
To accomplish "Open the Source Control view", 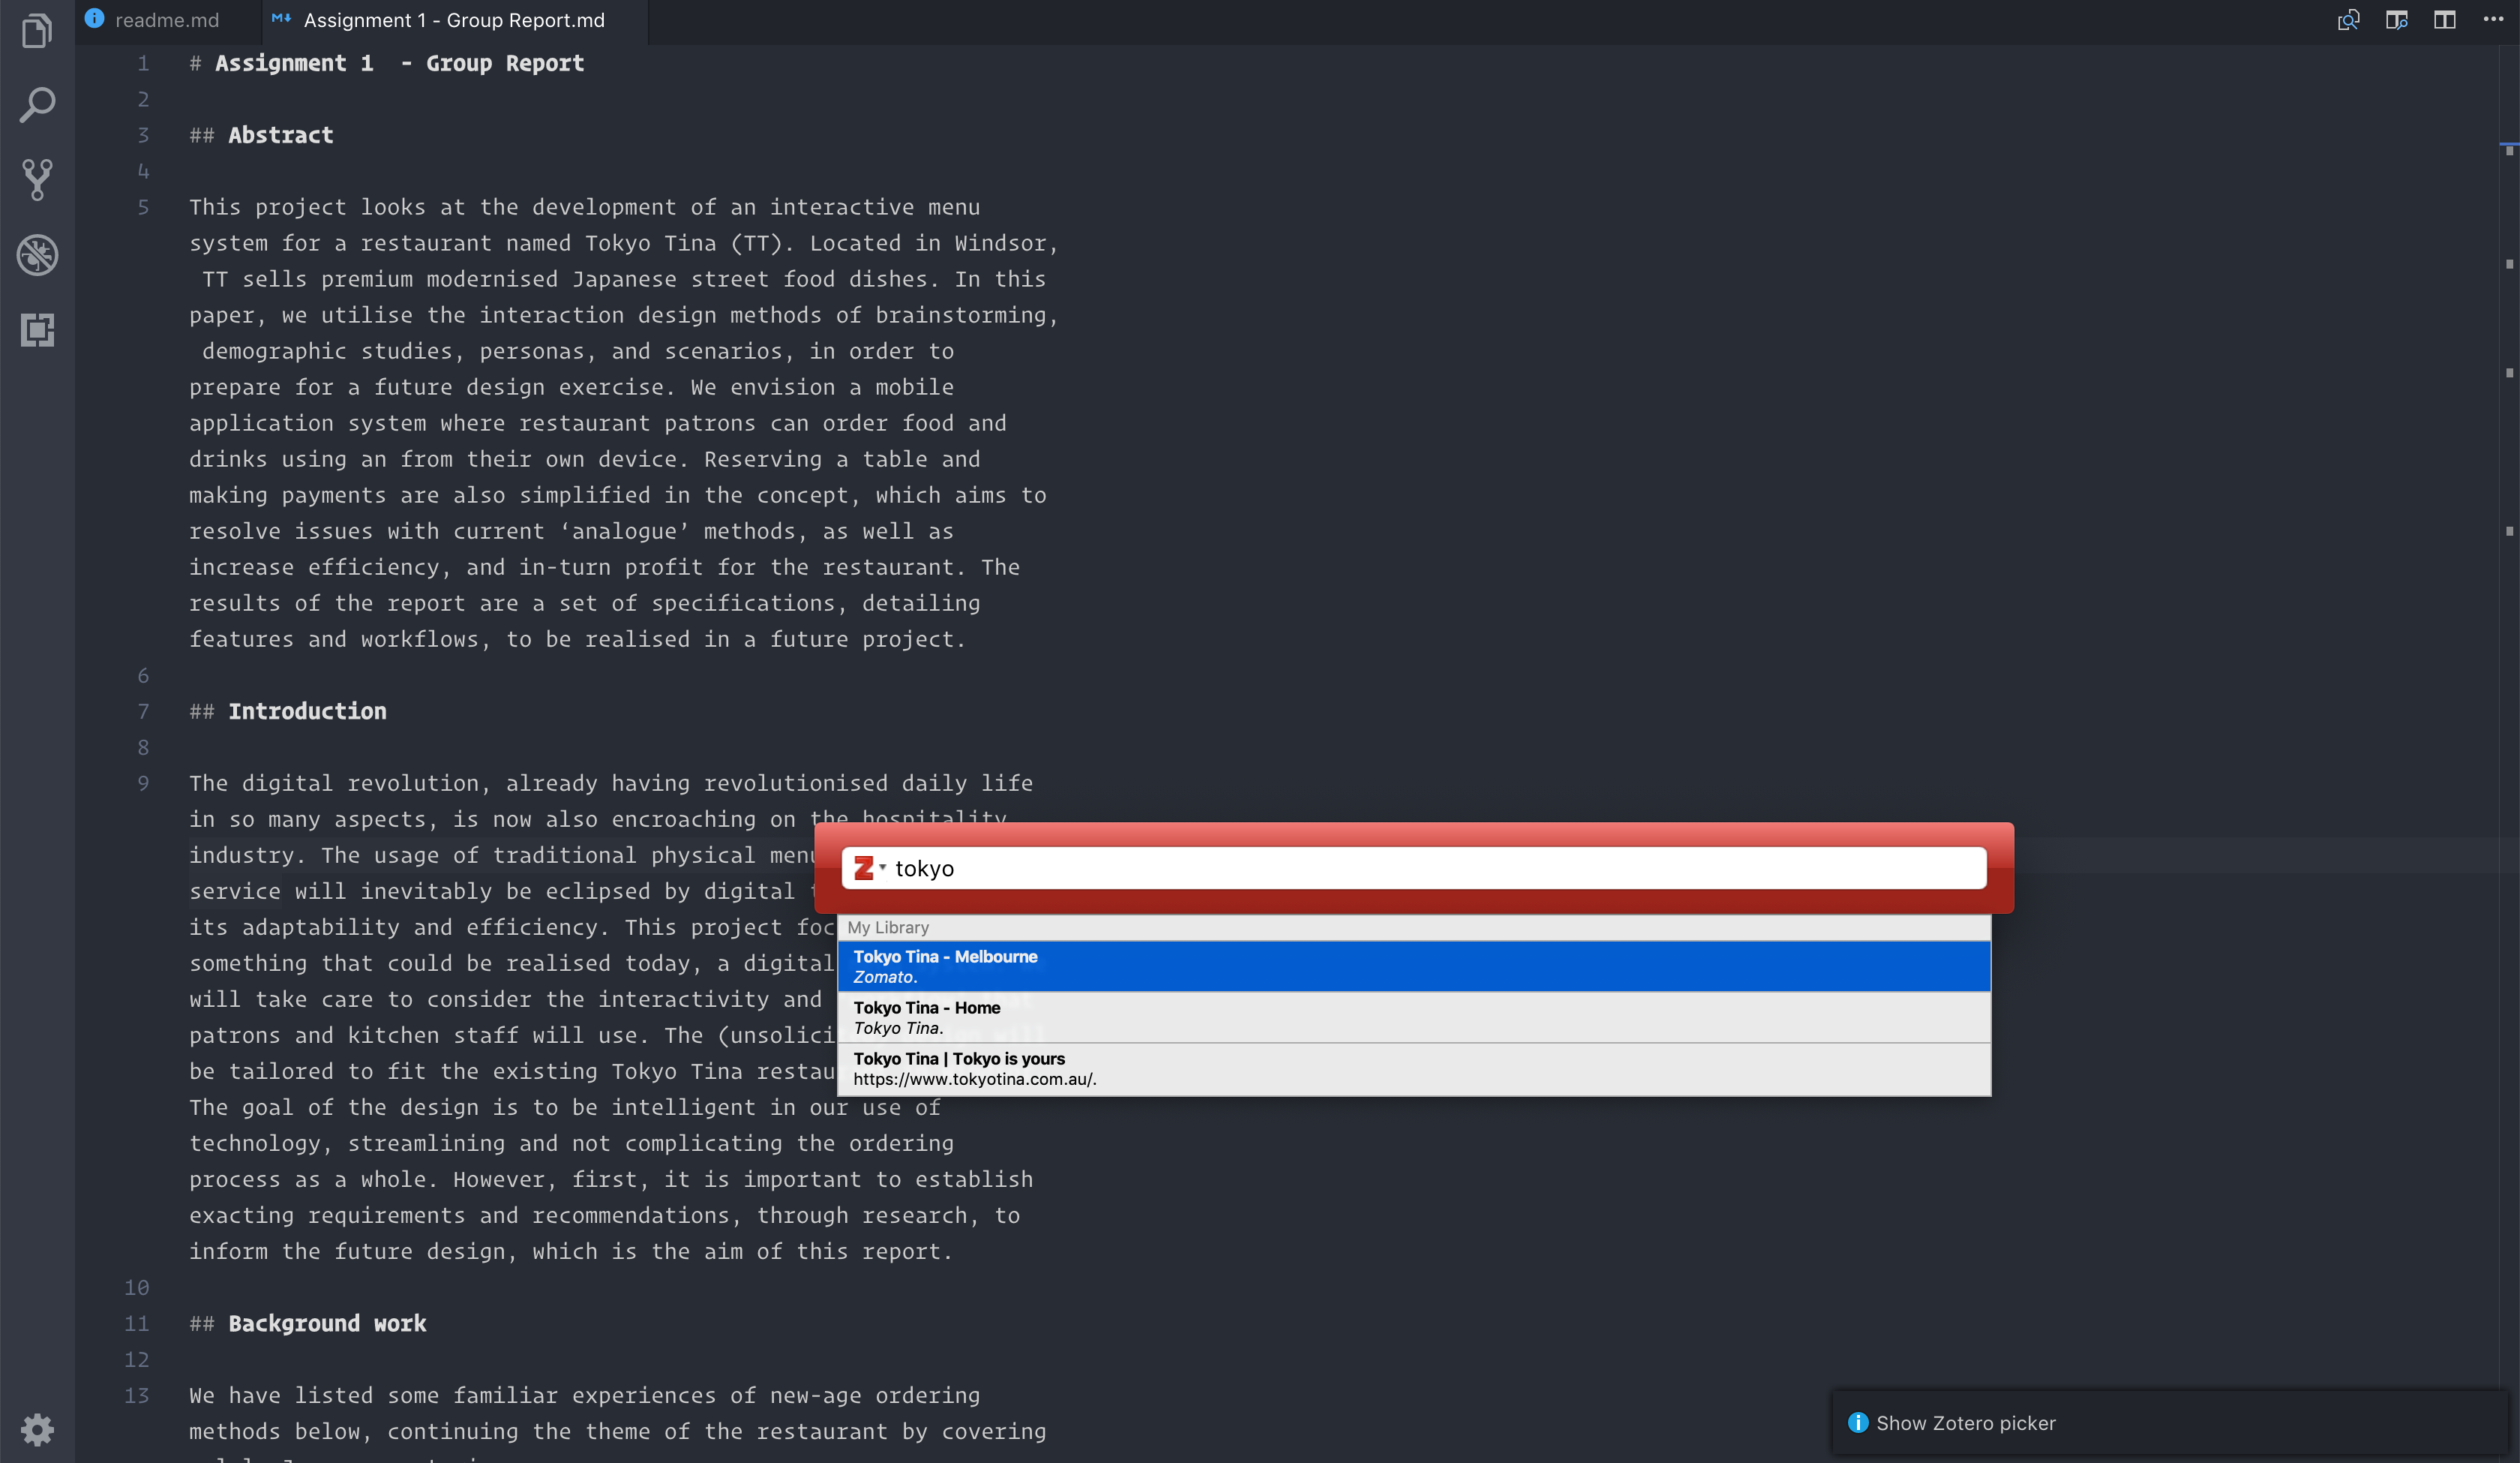I will pyautogui.click(x=37, y=179).
